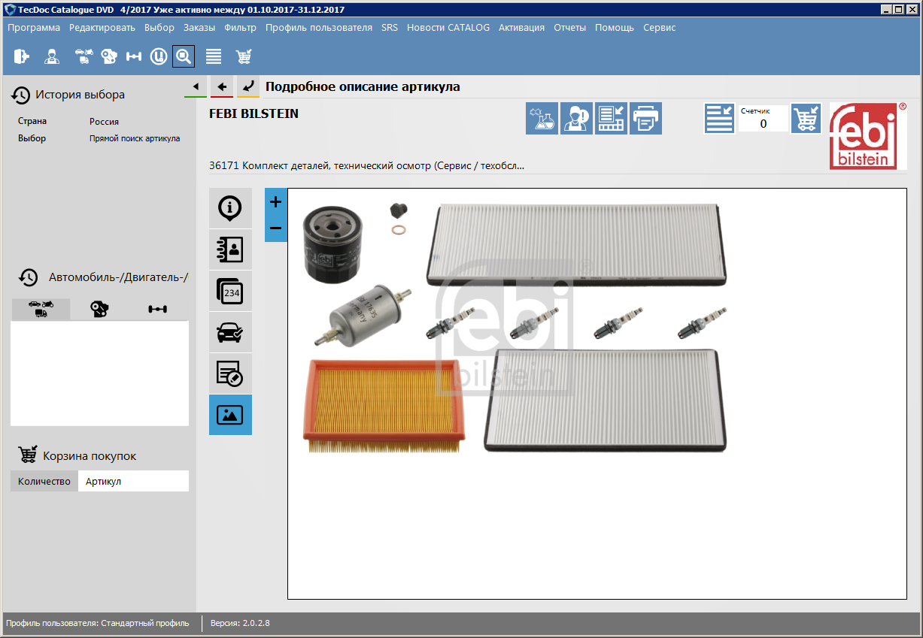Open the engine search icon in top toolbar
The width and height of the screenshot is (923, 638).
pyautogui.click(x=109, y=56)
